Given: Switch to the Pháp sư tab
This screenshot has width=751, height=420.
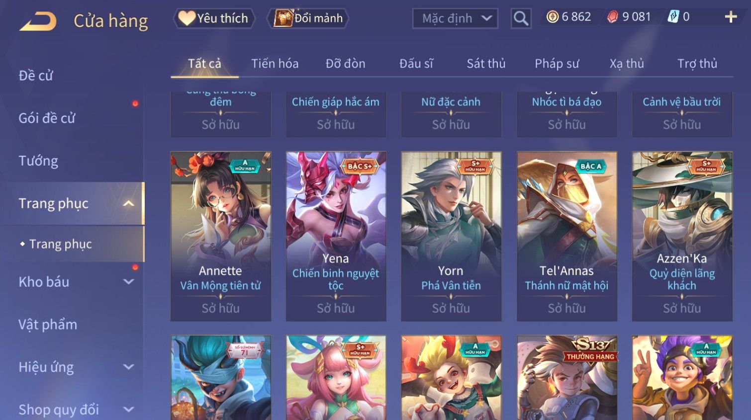Looking at the screenshot, I should click(557, 64).
